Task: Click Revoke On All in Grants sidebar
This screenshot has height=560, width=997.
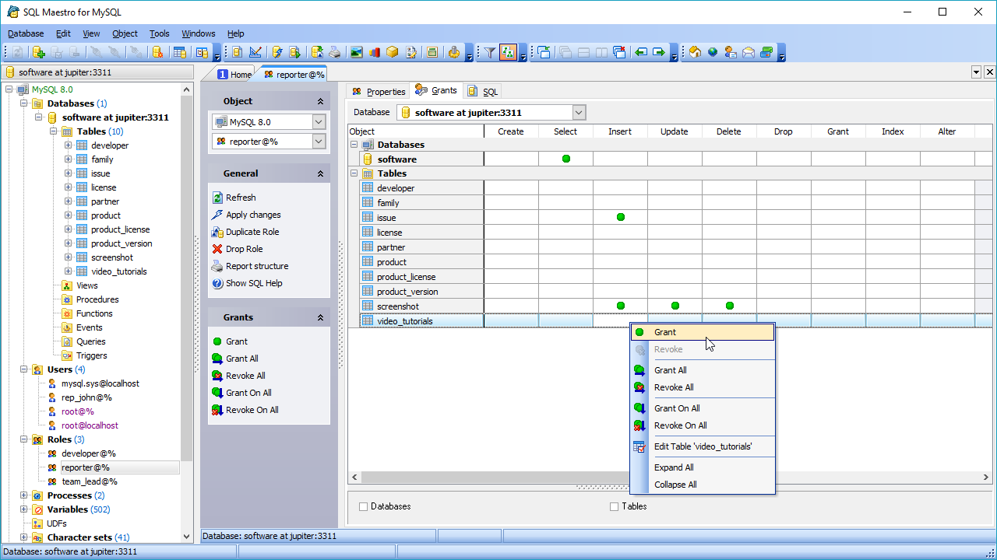Action: coord(252,410)
